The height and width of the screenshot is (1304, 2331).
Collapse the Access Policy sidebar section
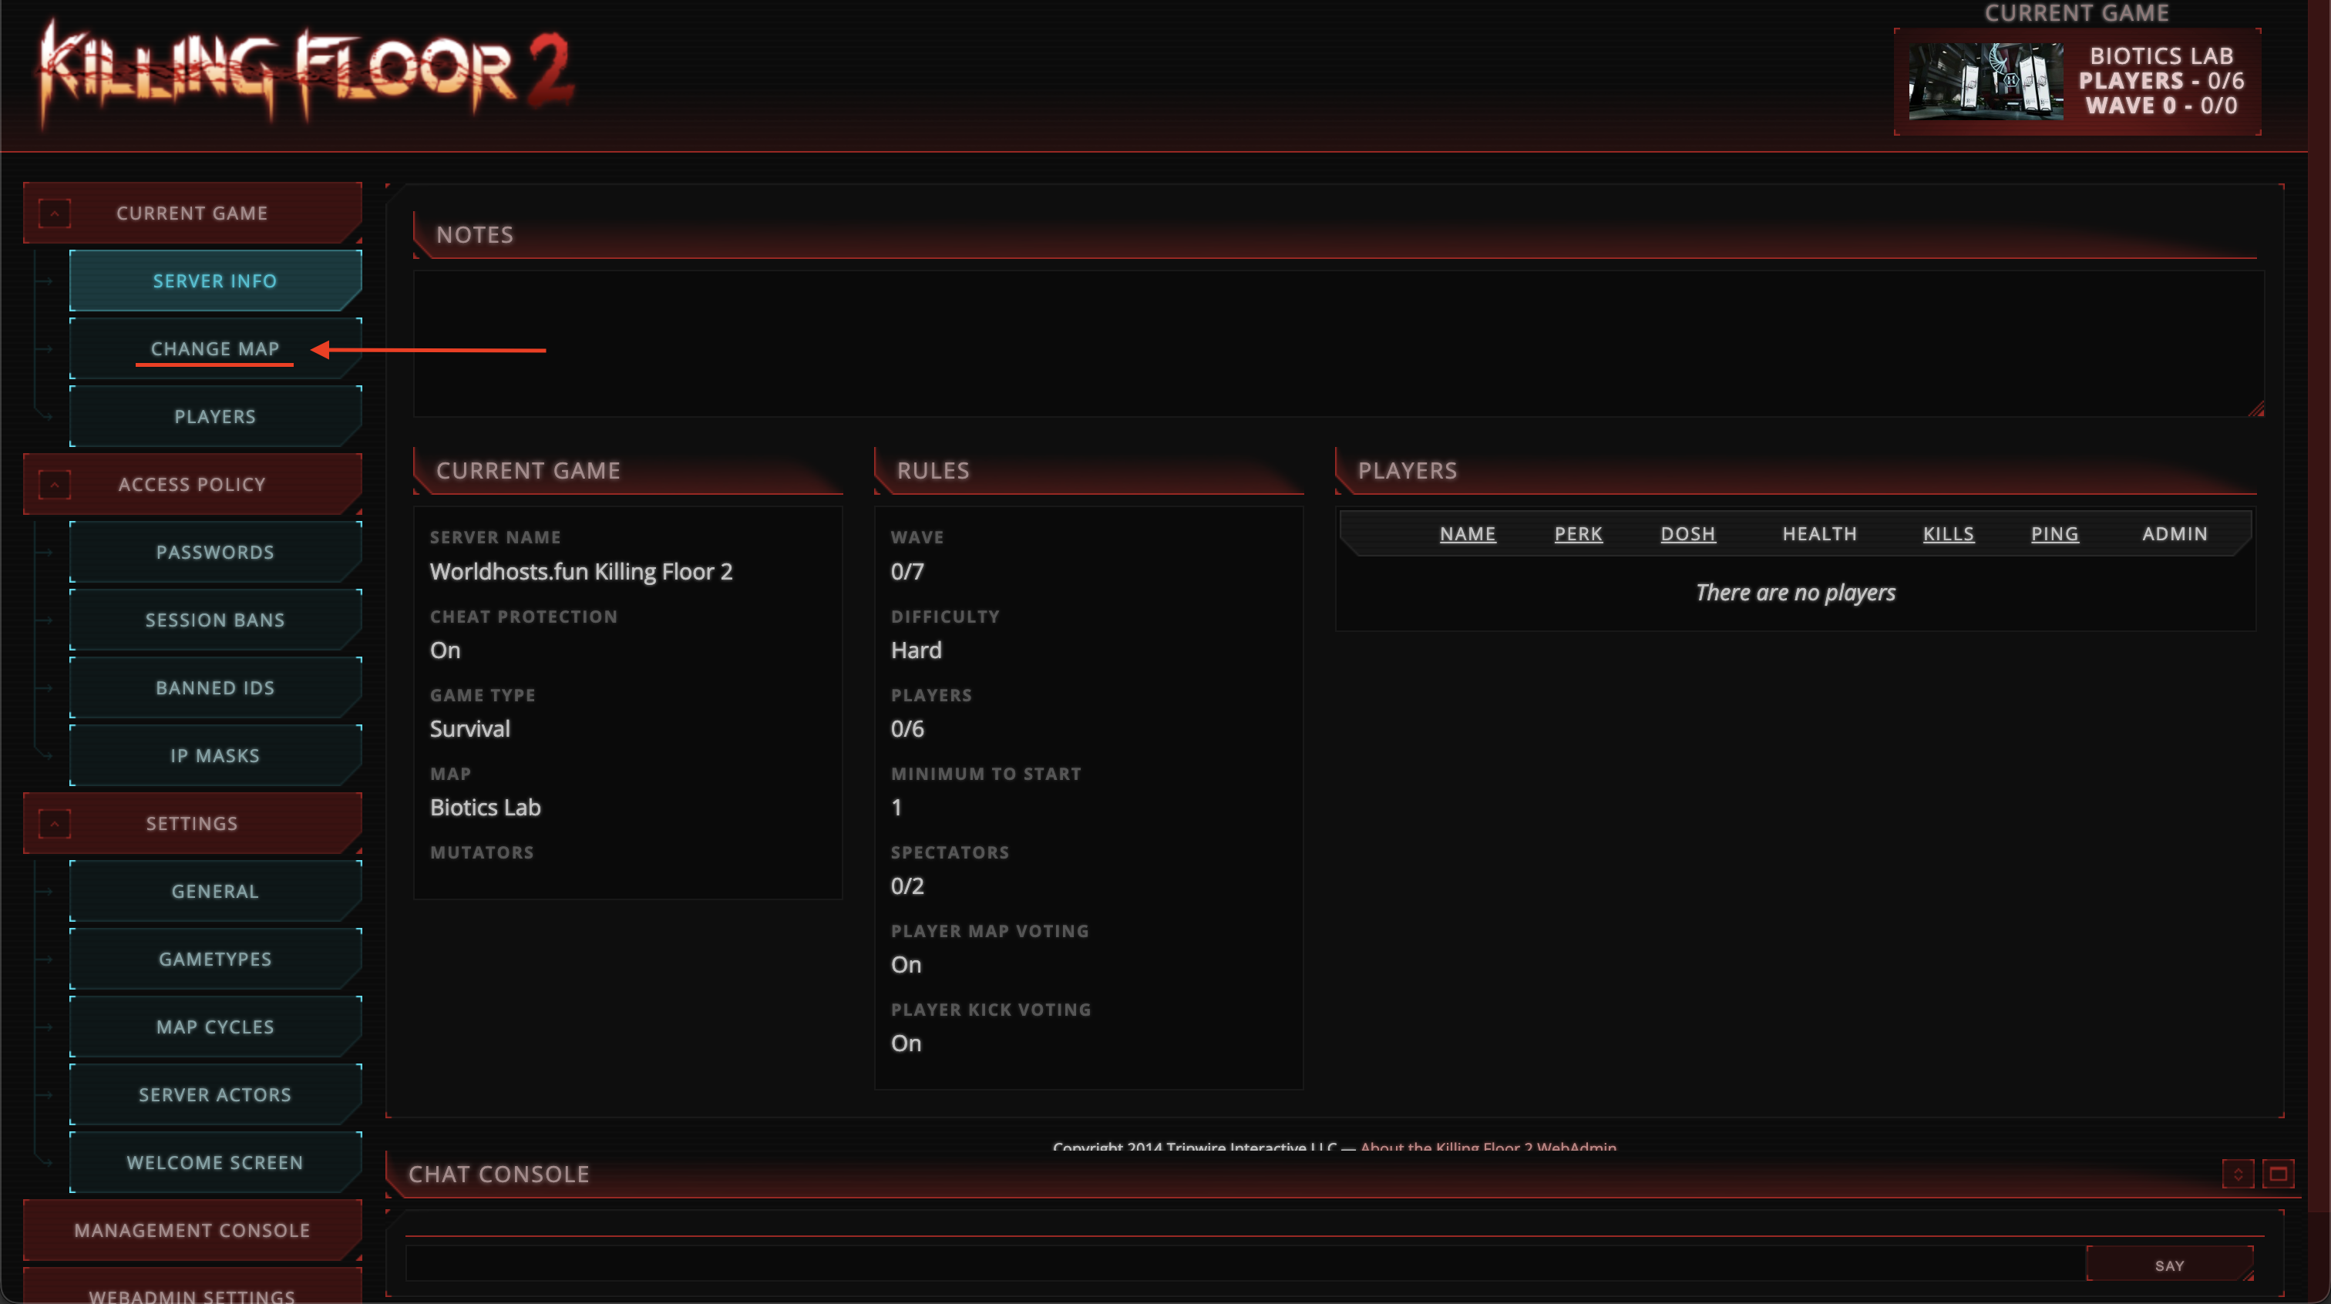(54, 485)
